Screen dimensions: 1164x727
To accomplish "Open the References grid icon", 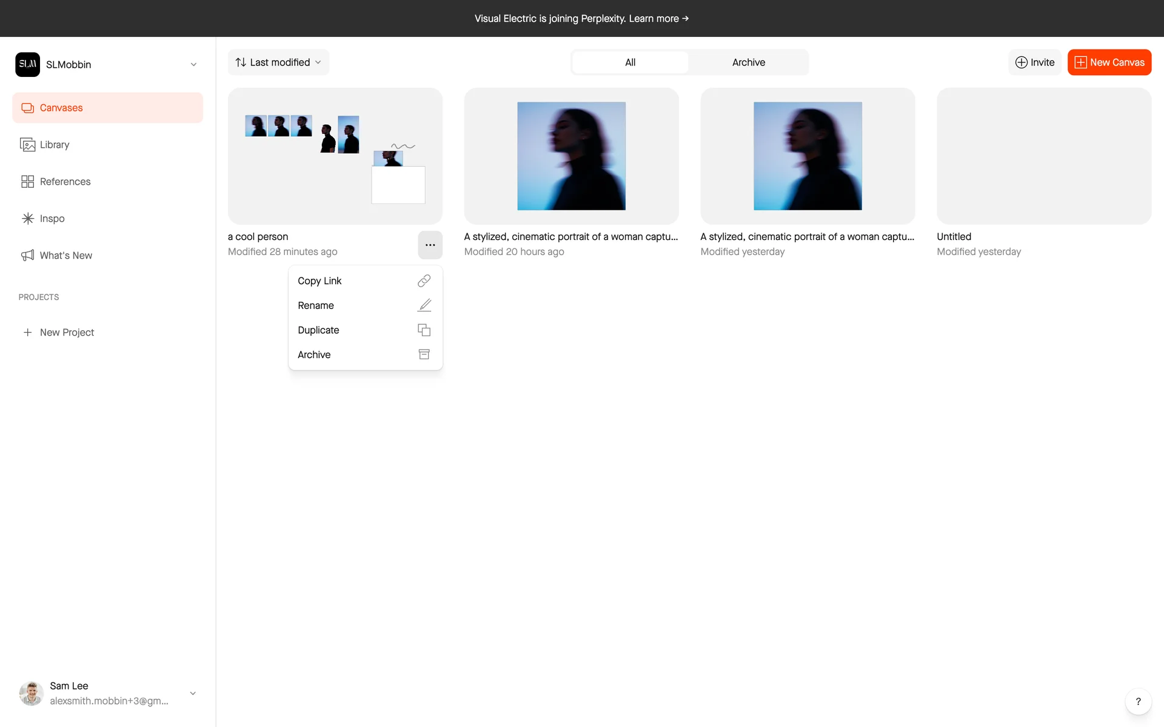I will tap(27, 182).
